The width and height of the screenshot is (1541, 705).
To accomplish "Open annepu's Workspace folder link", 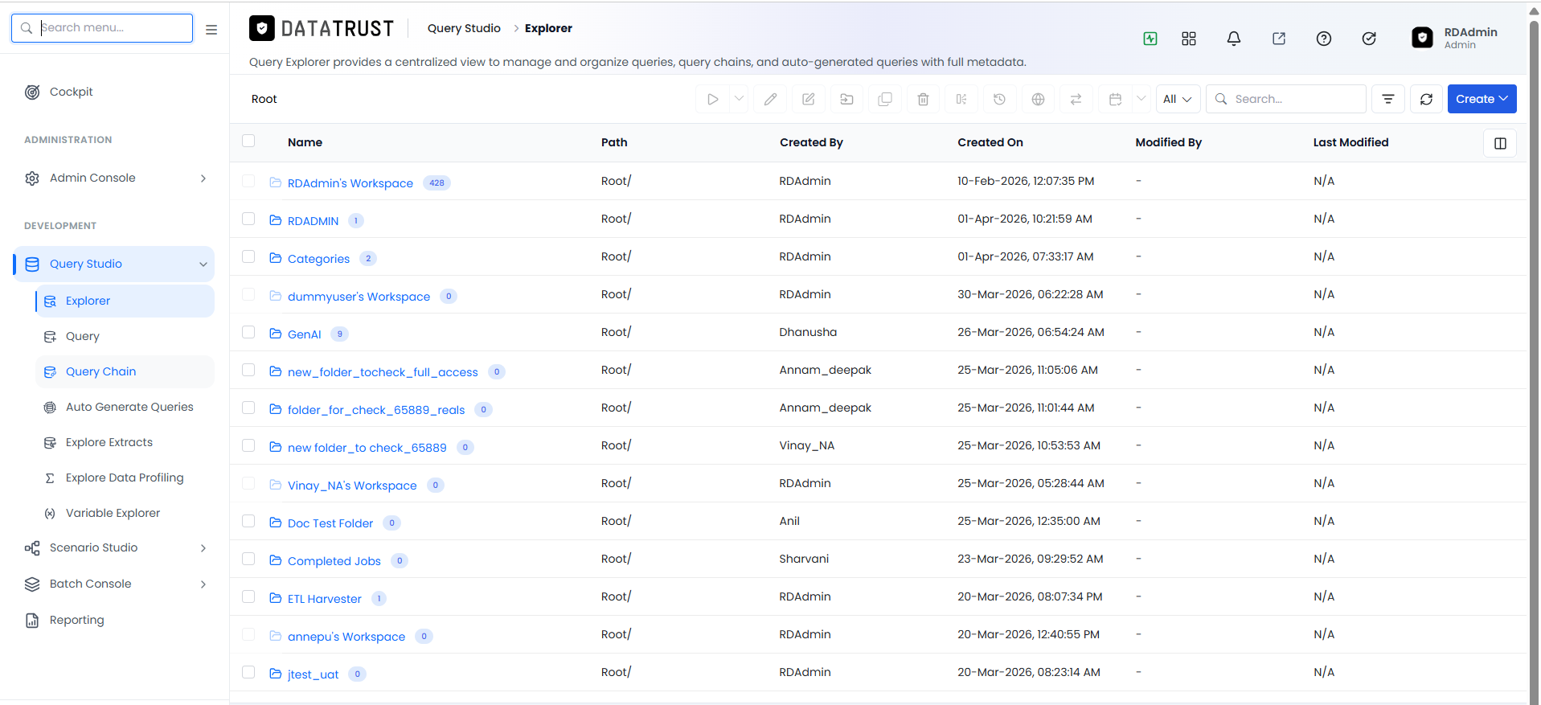I will coord(346,637).
